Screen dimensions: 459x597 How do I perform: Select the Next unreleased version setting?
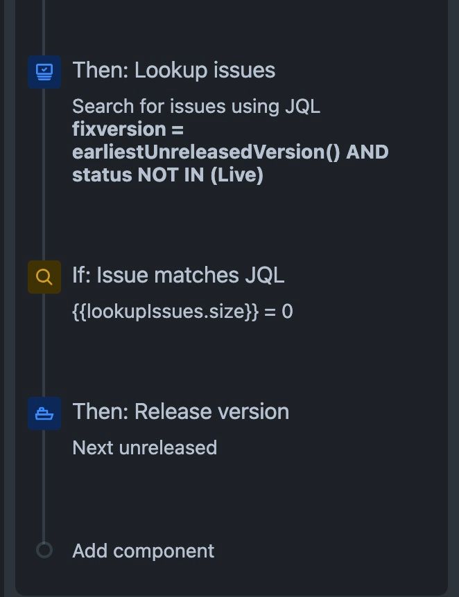pos(145,447)
